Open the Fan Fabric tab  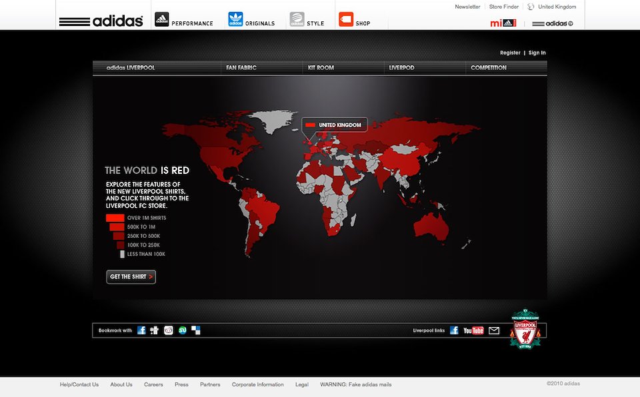tap(241, 68)
